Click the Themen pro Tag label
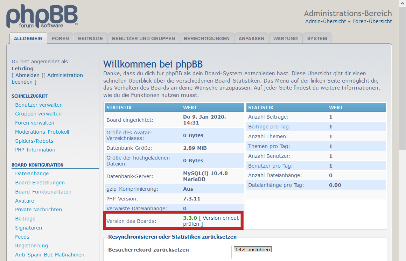This screenshot has width=406, height=261. click(269, 146)
